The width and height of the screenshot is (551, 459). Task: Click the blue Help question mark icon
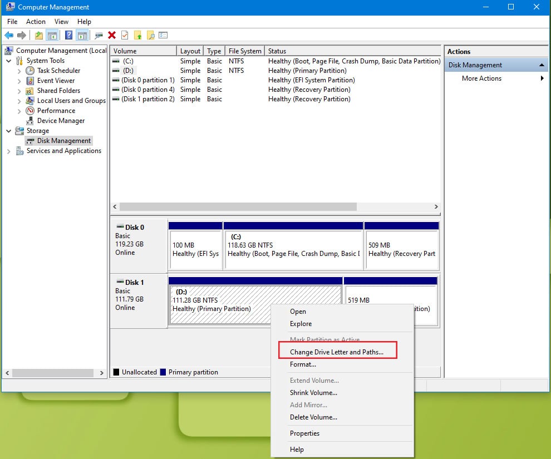point(68,35)
